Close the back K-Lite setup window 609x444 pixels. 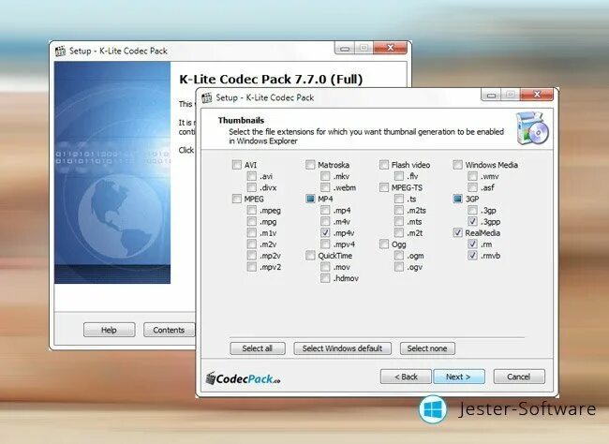pyautogui.click(x=390, y=48)
